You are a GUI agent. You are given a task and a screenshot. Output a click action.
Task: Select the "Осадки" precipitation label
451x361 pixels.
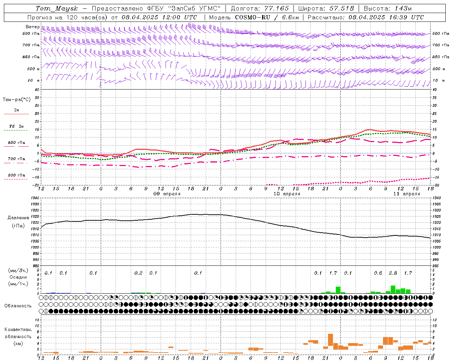[18, 277]
